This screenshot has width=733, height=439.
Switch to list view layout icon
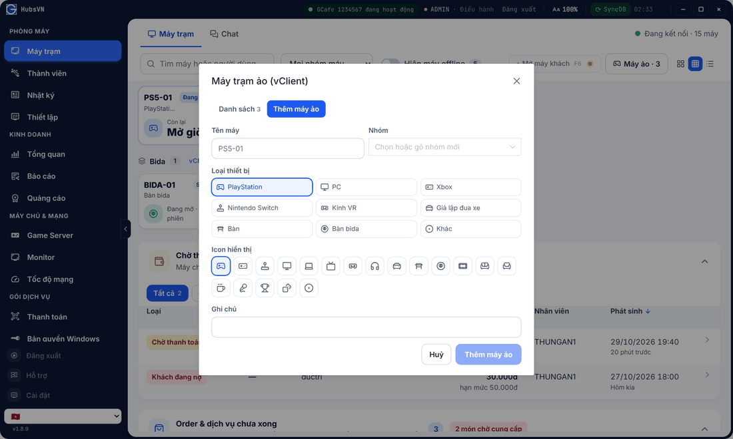[710, 64]
